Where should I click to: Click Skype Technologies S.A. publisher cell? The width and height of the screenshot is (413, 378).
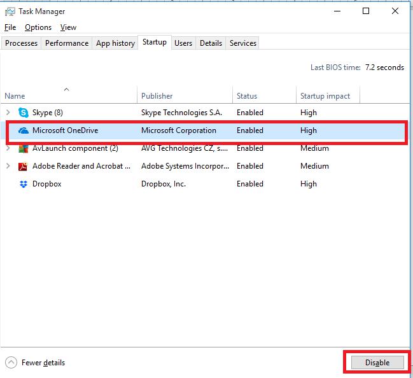pyautogui.click(x=182, y=113)
